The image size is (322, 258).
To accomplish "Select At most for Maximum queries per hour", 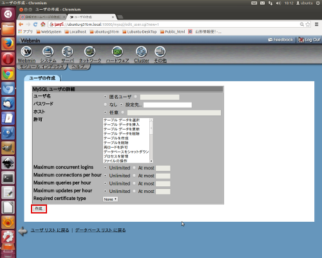I will click(x=134, y=183).
